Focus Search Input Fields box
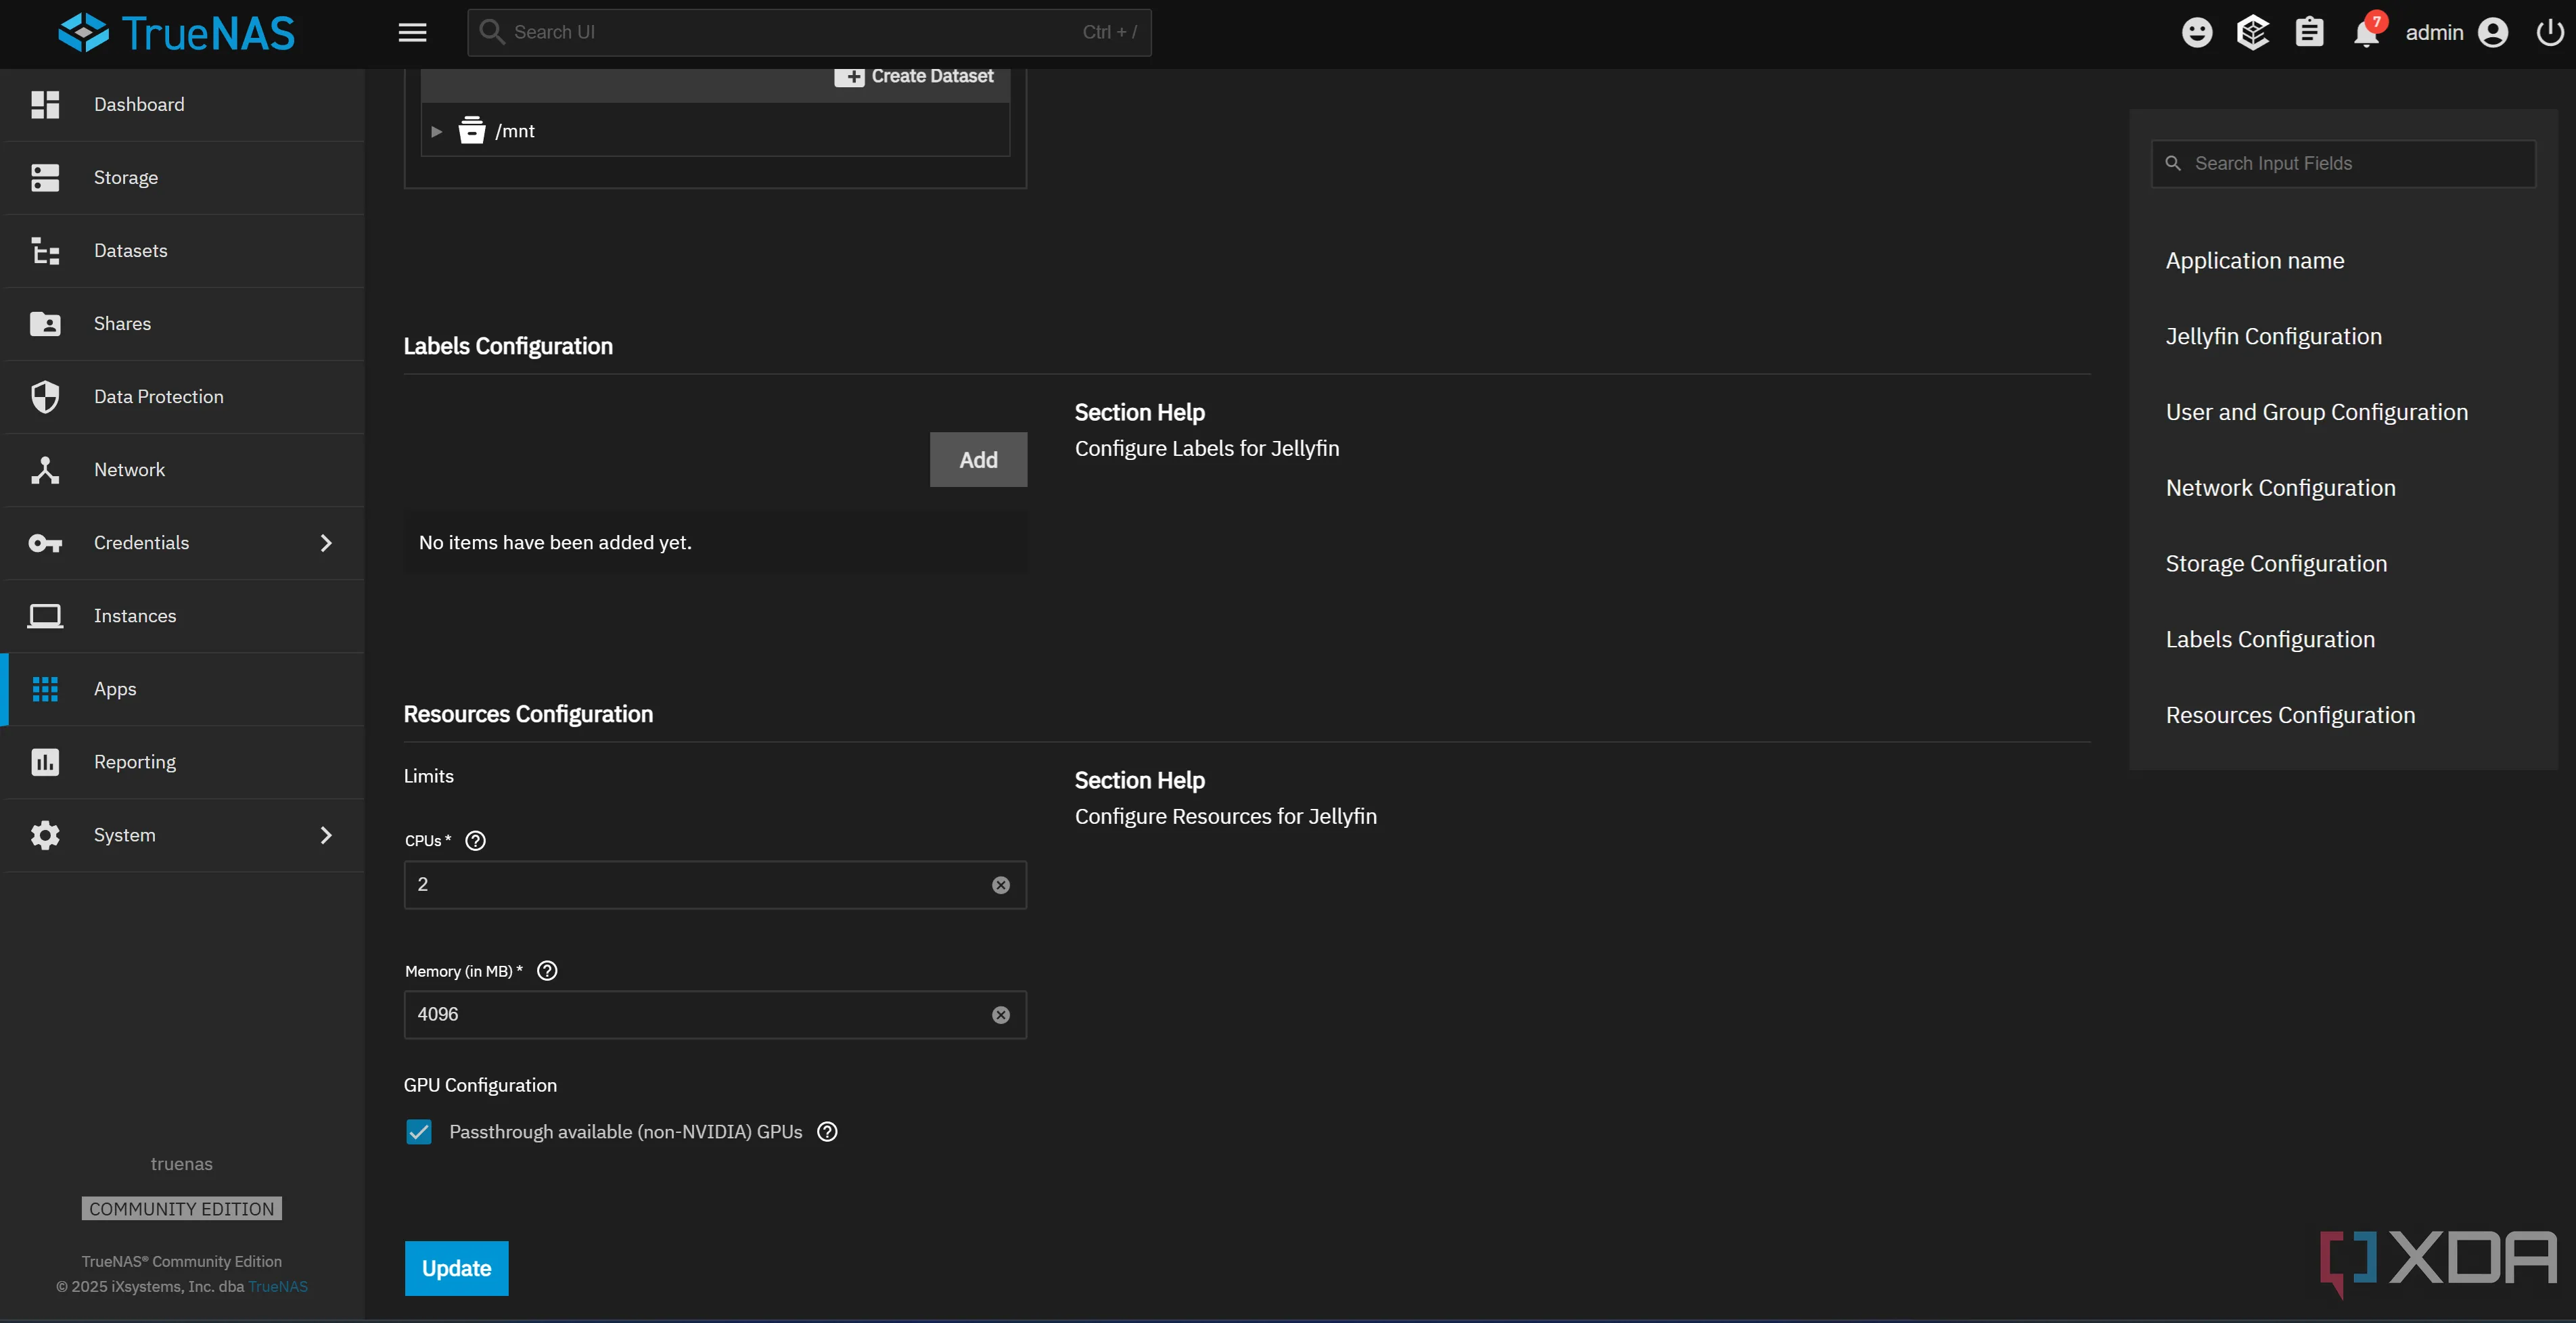2576x1323 pixels. tap(2343, 164)
